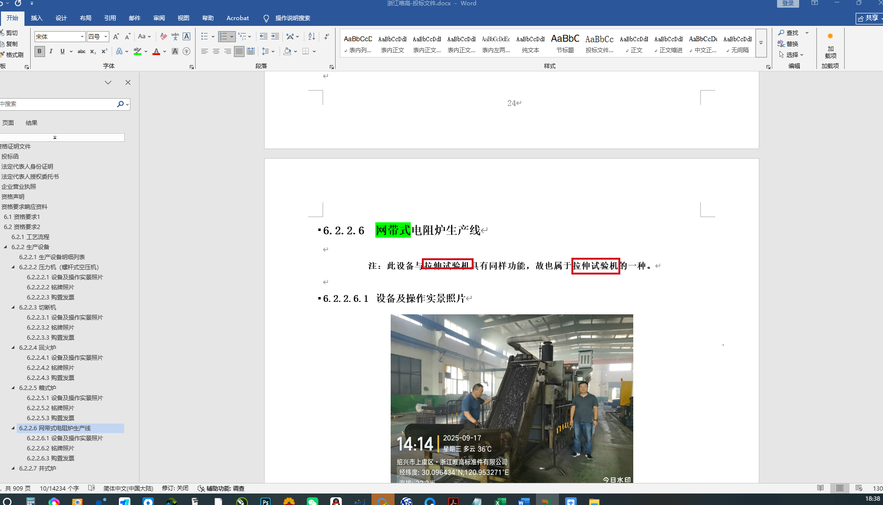Open the font name dropdown
Image resolution: width=883 pixels, height=505 pixels.
(82, 36)
